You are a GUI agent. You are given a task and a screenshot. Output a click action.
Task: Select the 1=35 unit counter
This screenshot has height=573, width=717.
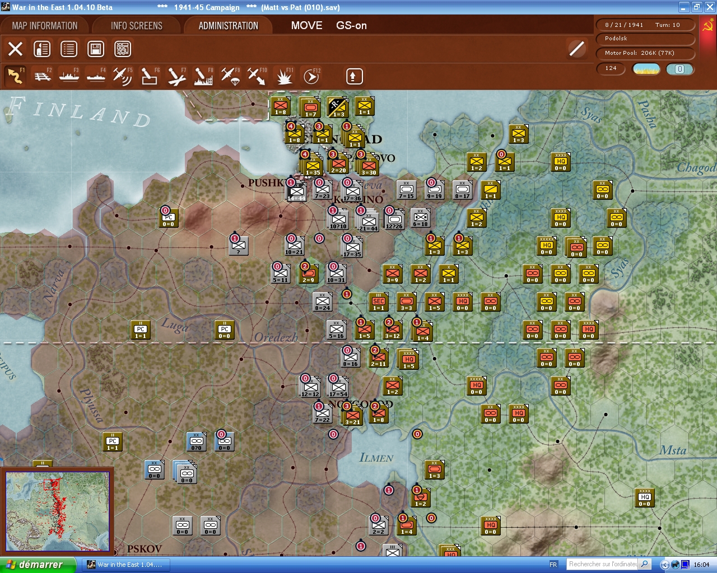point(313,166)
